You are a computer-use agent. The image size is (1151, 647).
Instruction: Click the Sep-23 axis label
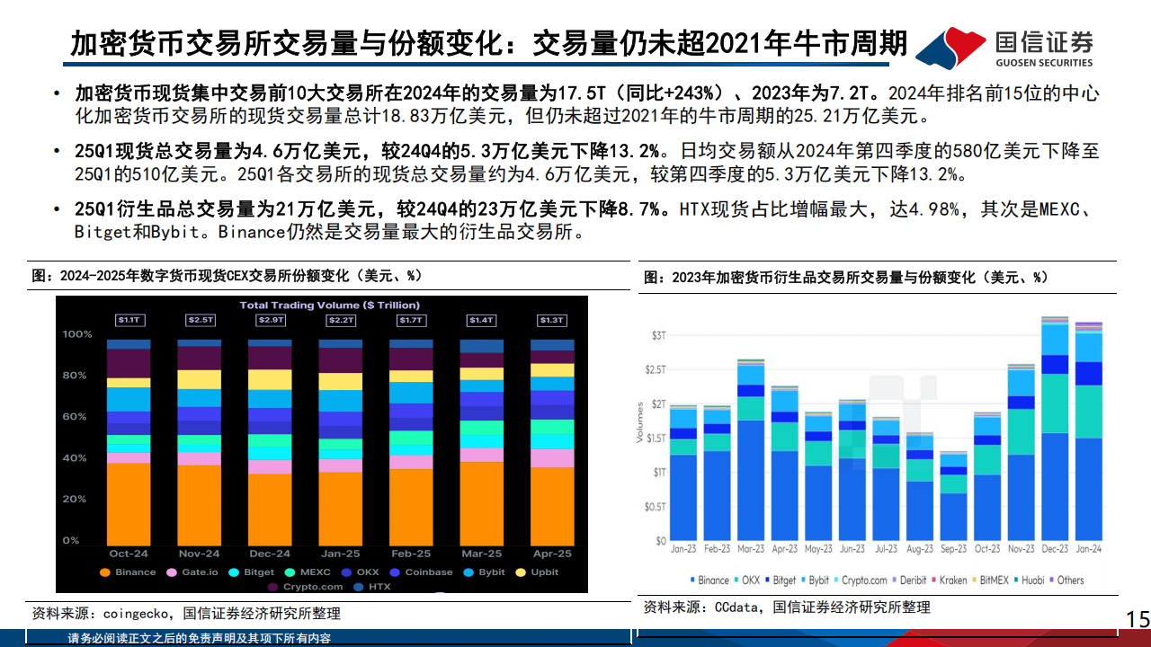tap(953, 549)
